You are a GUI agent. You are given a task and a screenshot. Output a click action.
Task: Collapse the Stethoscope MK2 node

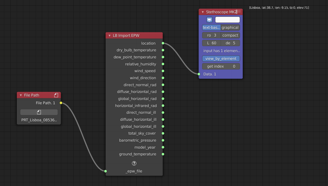coord(202,12)
